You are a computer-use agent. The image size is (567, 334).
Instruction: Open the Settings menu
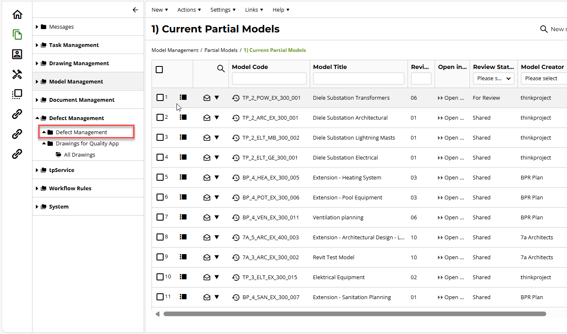pyautogui.click(x=223, y=10)
